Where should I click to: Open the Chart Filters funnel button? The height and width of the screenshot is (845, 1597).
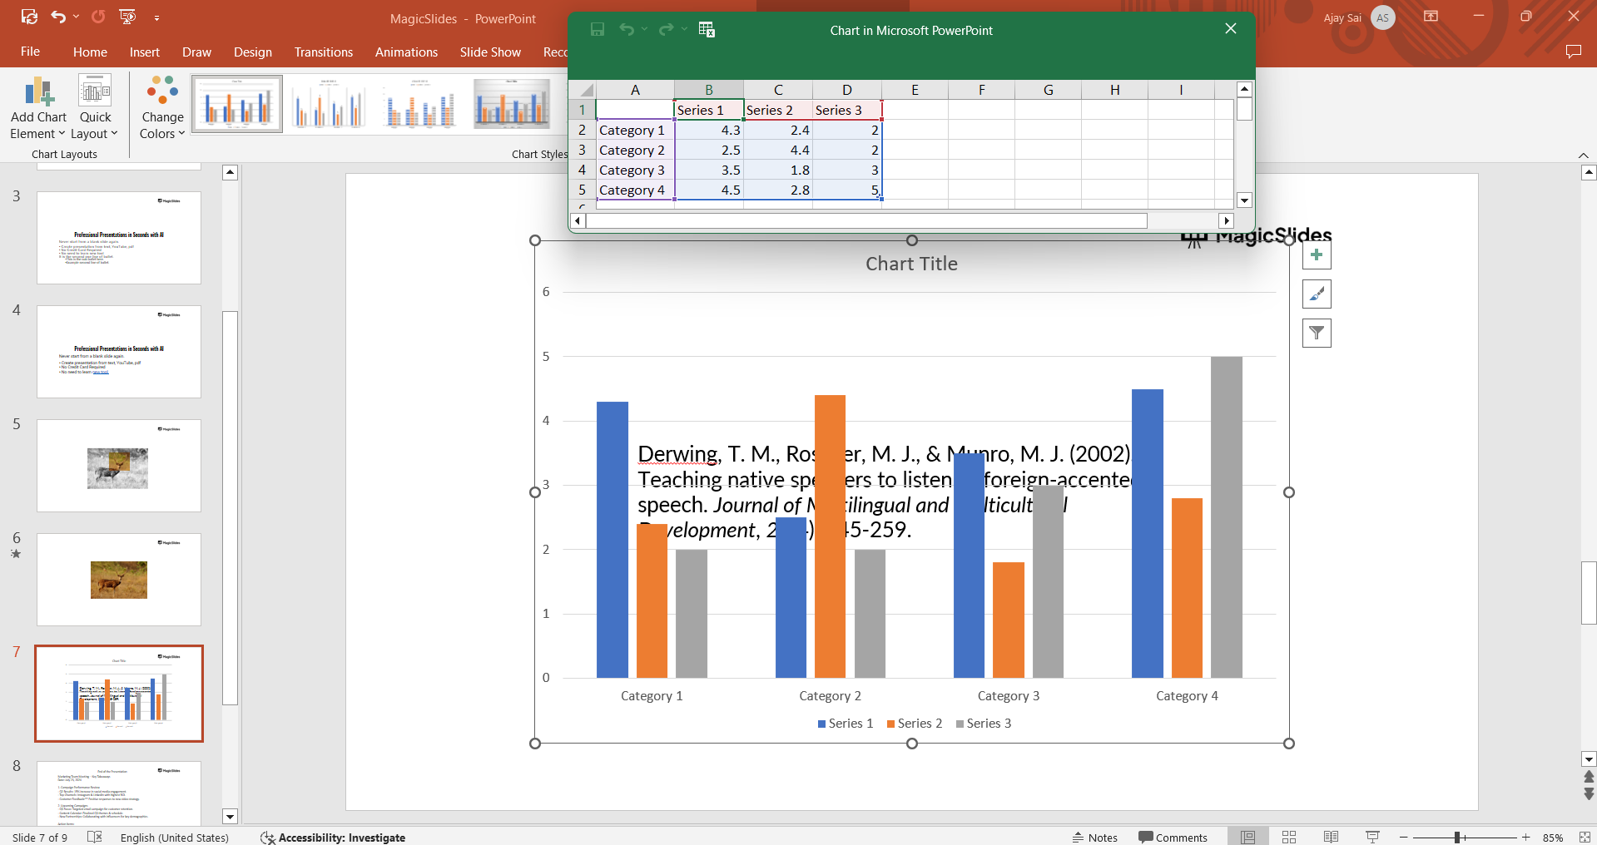[x=1316, y=334]
